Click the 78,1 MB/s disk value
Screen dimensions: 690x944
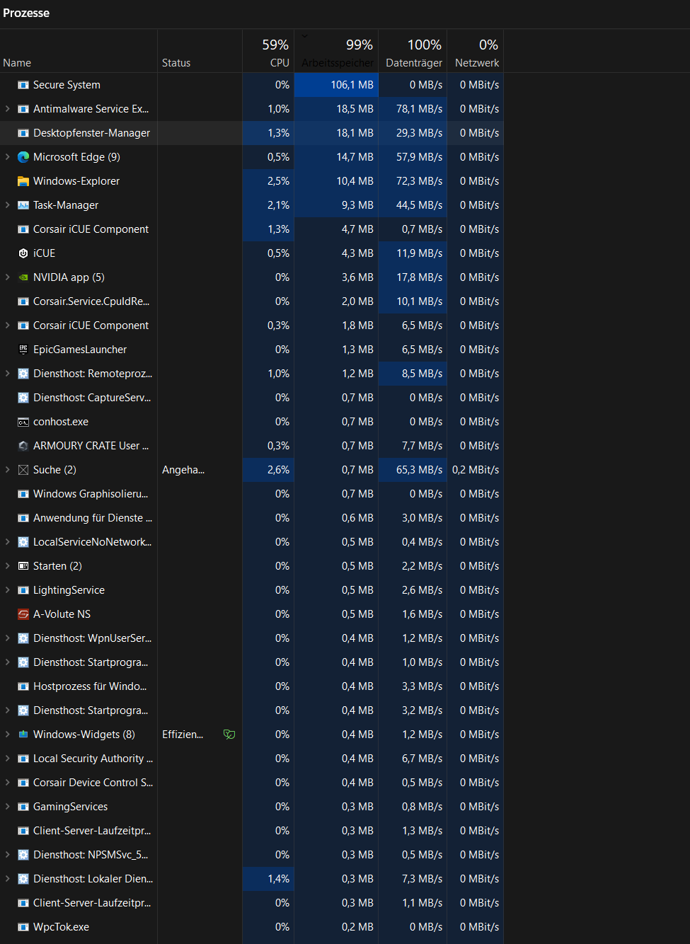[419, 109]
